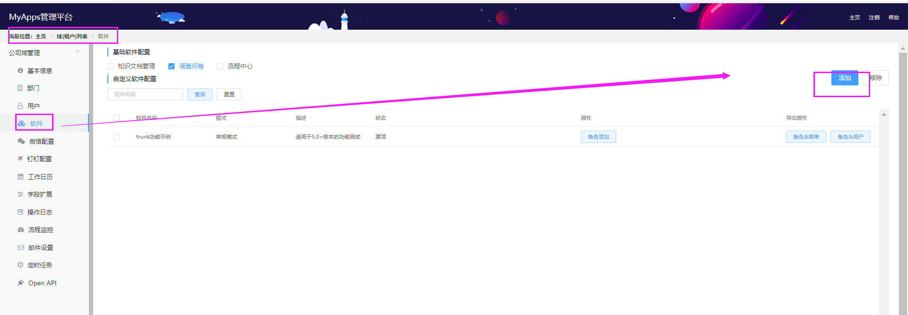Click the 适用于5.0+版本的功能测试 description cell
The height and width of the screenshot is (315, 908).
(x=328, y=137)
